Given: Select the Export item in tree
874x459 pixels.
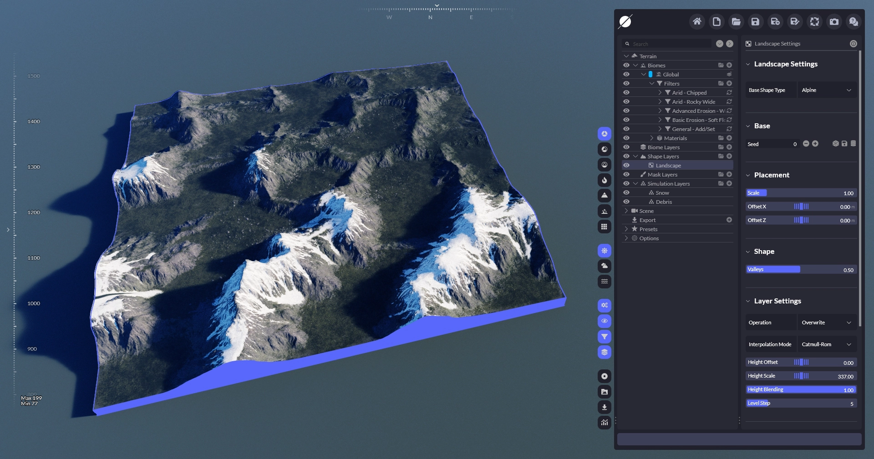Looking at the screenshot, I should click(x=647, y=220).
